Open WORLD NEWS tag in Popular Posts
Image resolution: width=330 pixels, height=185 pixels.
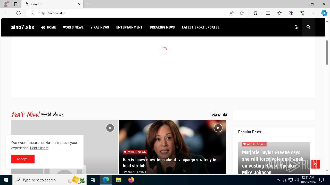tap(254, 144)
